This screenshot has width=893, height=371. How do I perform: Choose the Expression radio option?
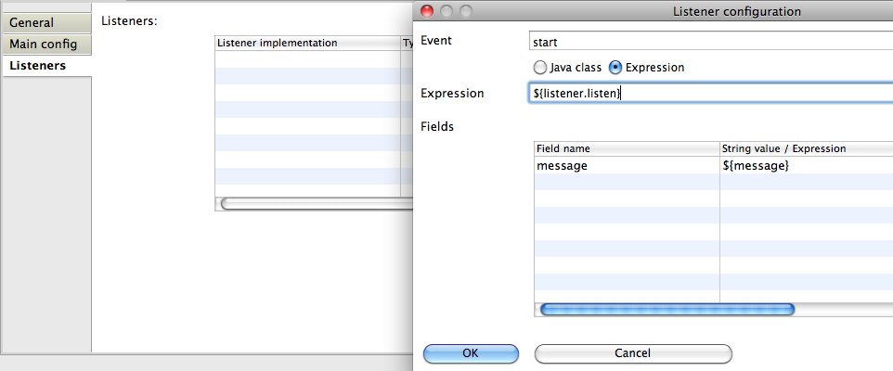tap(615, 68)
